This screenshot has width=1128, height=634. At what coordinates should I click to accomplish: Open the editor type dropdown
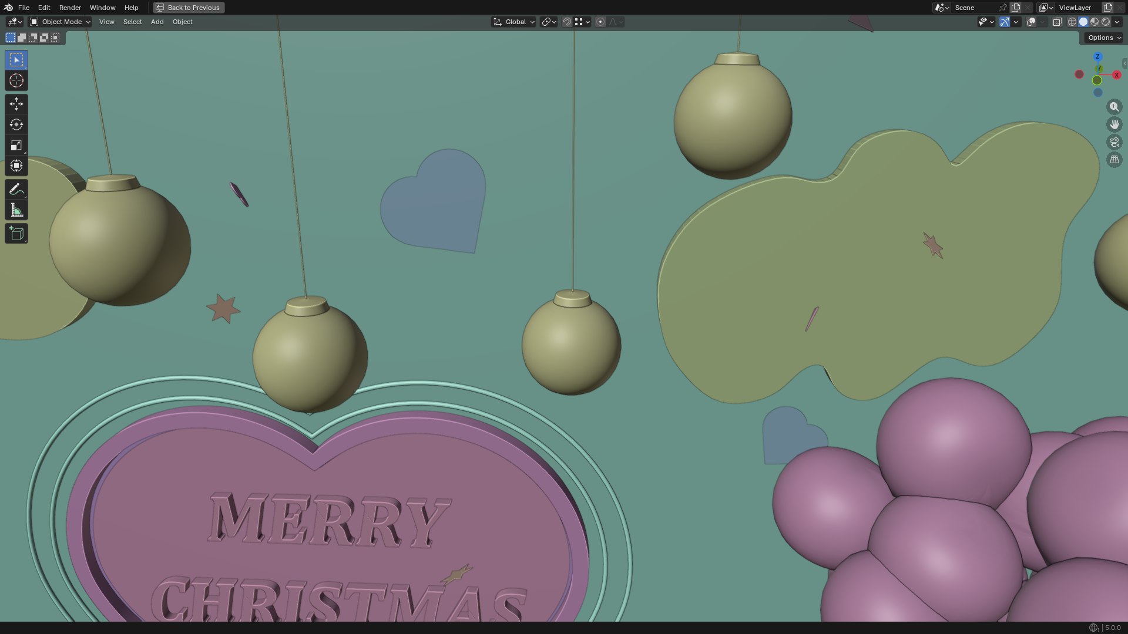point(15,22)
